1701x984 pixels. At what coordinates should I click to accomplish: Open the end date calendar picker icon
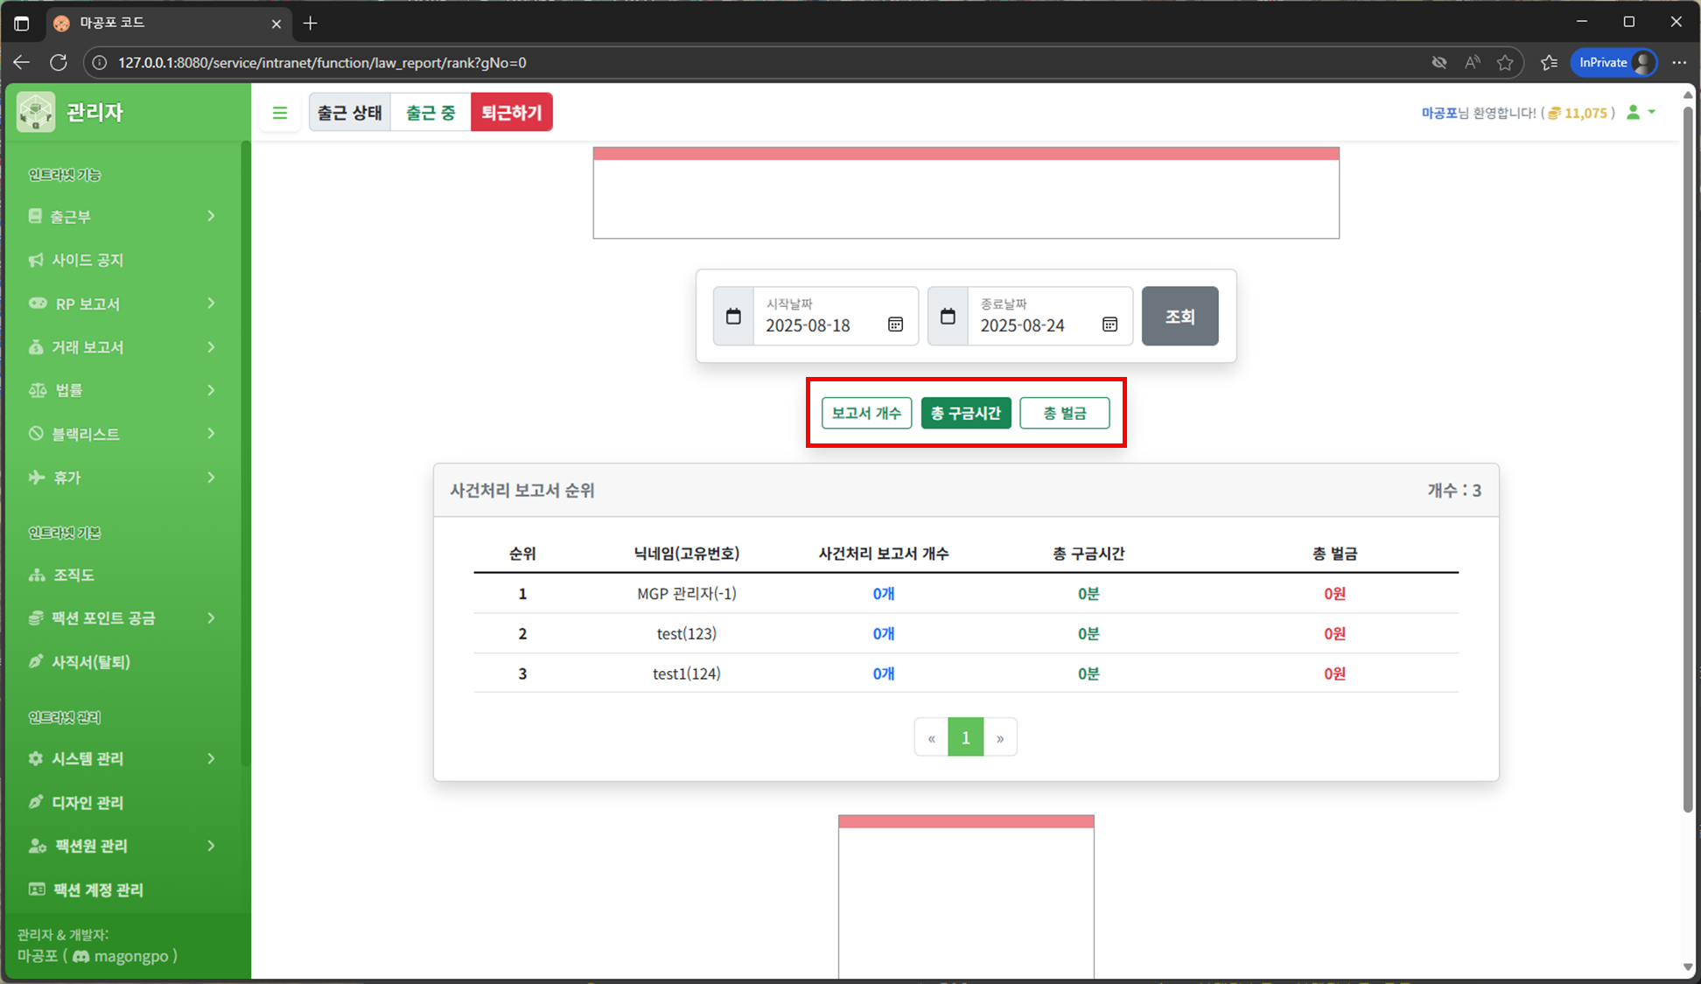(x=1109, y=325)
